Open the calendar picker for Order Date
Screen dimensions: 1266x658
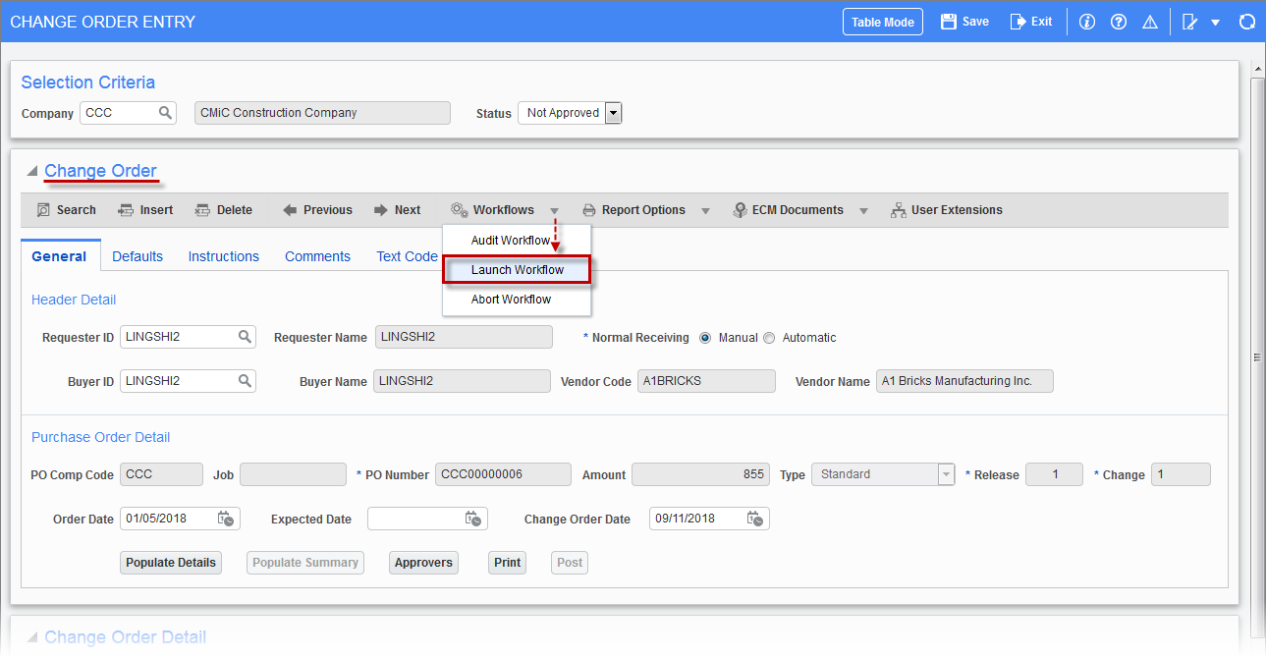225,519
